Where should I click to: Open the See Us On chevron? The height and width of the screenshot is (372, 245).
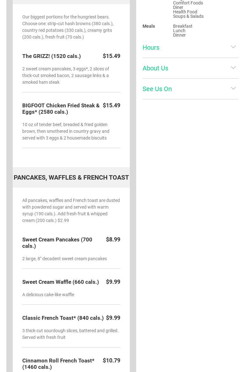pos(233,89)
